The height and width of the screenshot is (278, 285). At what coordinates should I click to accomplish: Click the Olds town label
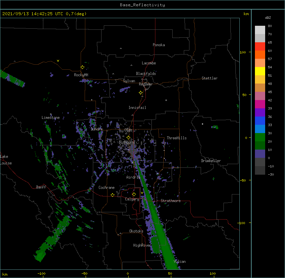tap(128, 130)
